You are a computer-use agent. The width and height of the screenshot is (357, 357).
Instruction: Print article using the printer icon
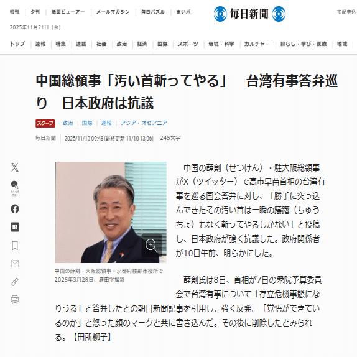coord(15,300)
